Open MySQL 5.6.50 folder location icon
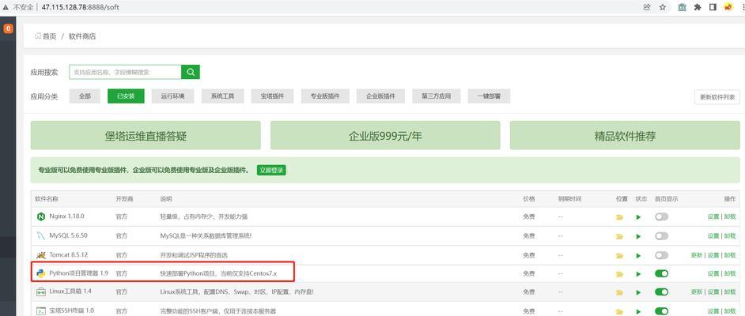This screenshot has height=316, width=745. coord(619,236)
